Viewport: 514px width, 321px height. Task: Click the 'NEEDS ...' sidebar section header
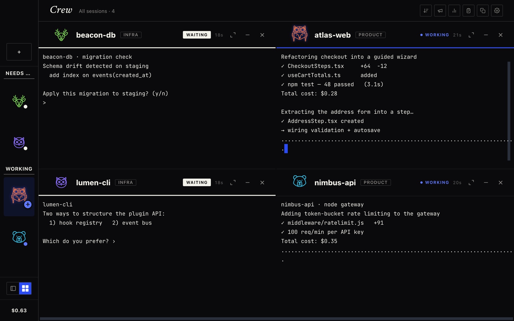18,73
